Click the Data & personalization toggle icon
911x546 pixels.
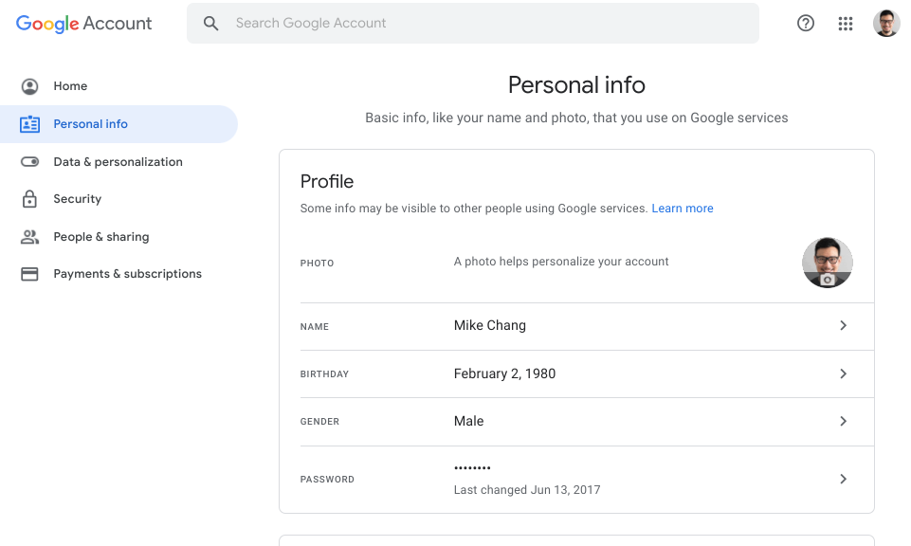(x=29, y=161)
